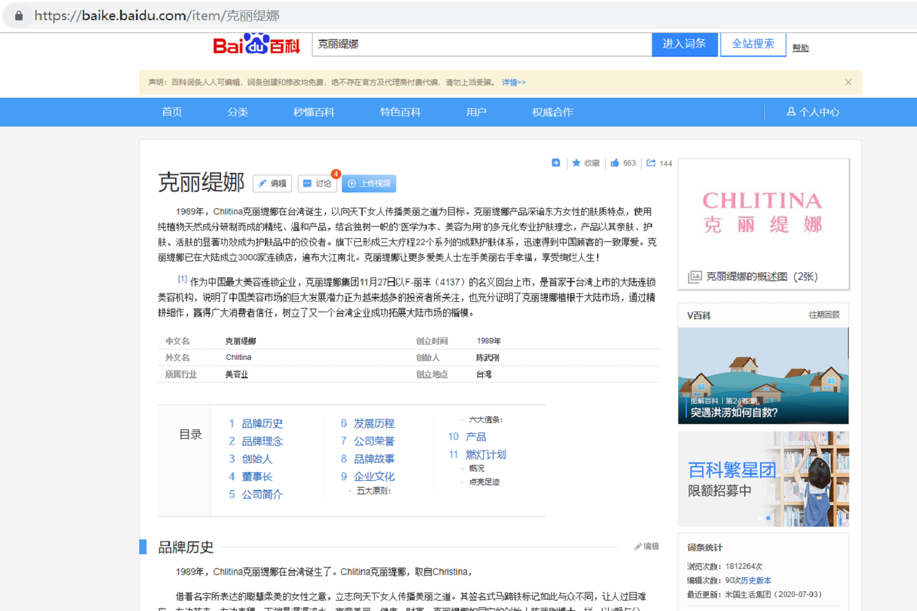The height and width of the screenshot is (611, 917).
Task: Click the 个人中心 text link
Action: click(x=819, y=112)
